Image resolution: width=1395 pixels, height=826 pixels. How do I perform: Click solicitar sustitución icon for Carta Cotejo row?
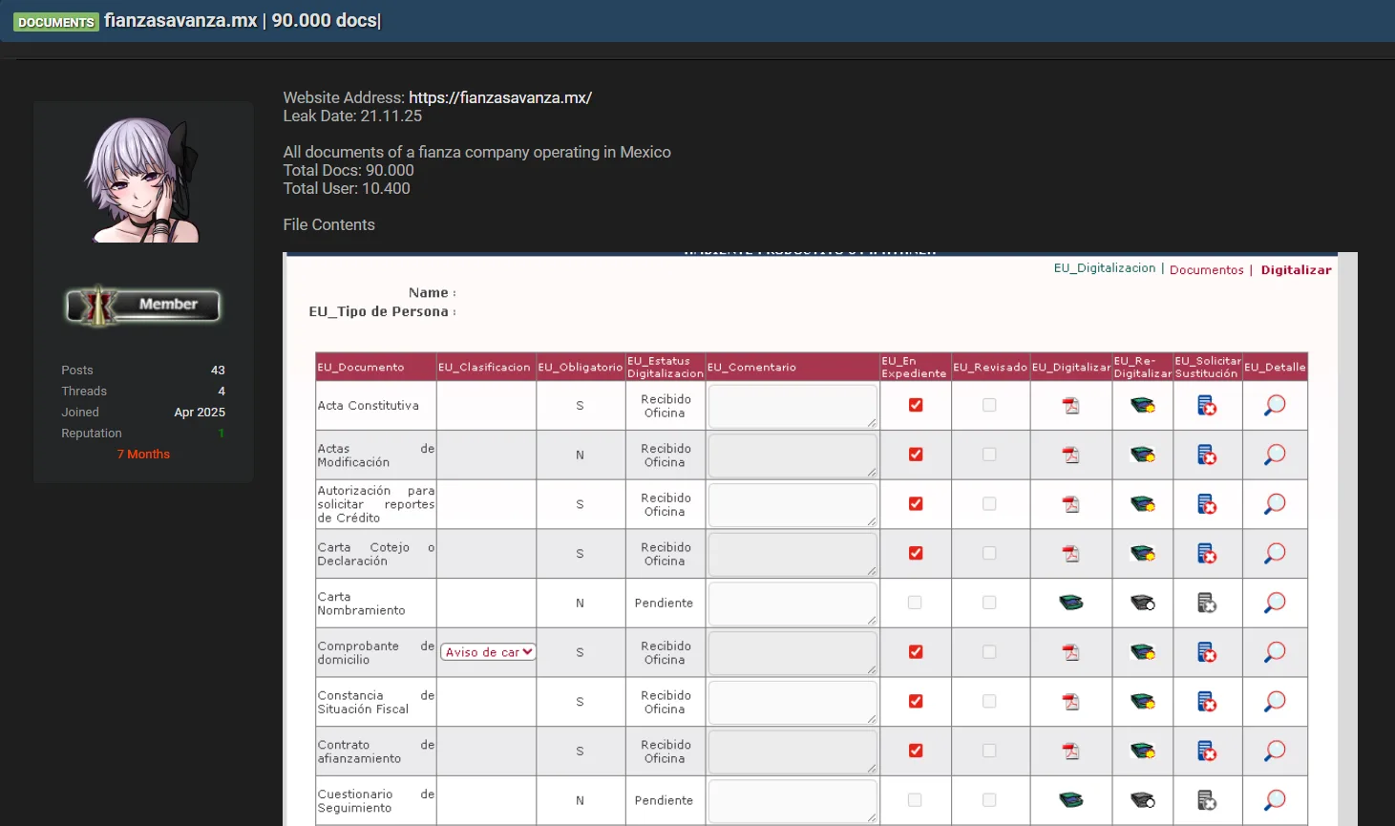tap(1207, 554)
